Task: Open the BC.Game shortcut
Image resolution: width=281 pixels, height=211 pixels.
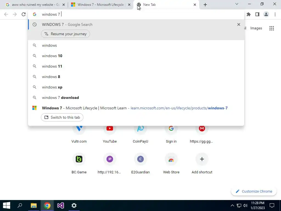Action: 79,163
